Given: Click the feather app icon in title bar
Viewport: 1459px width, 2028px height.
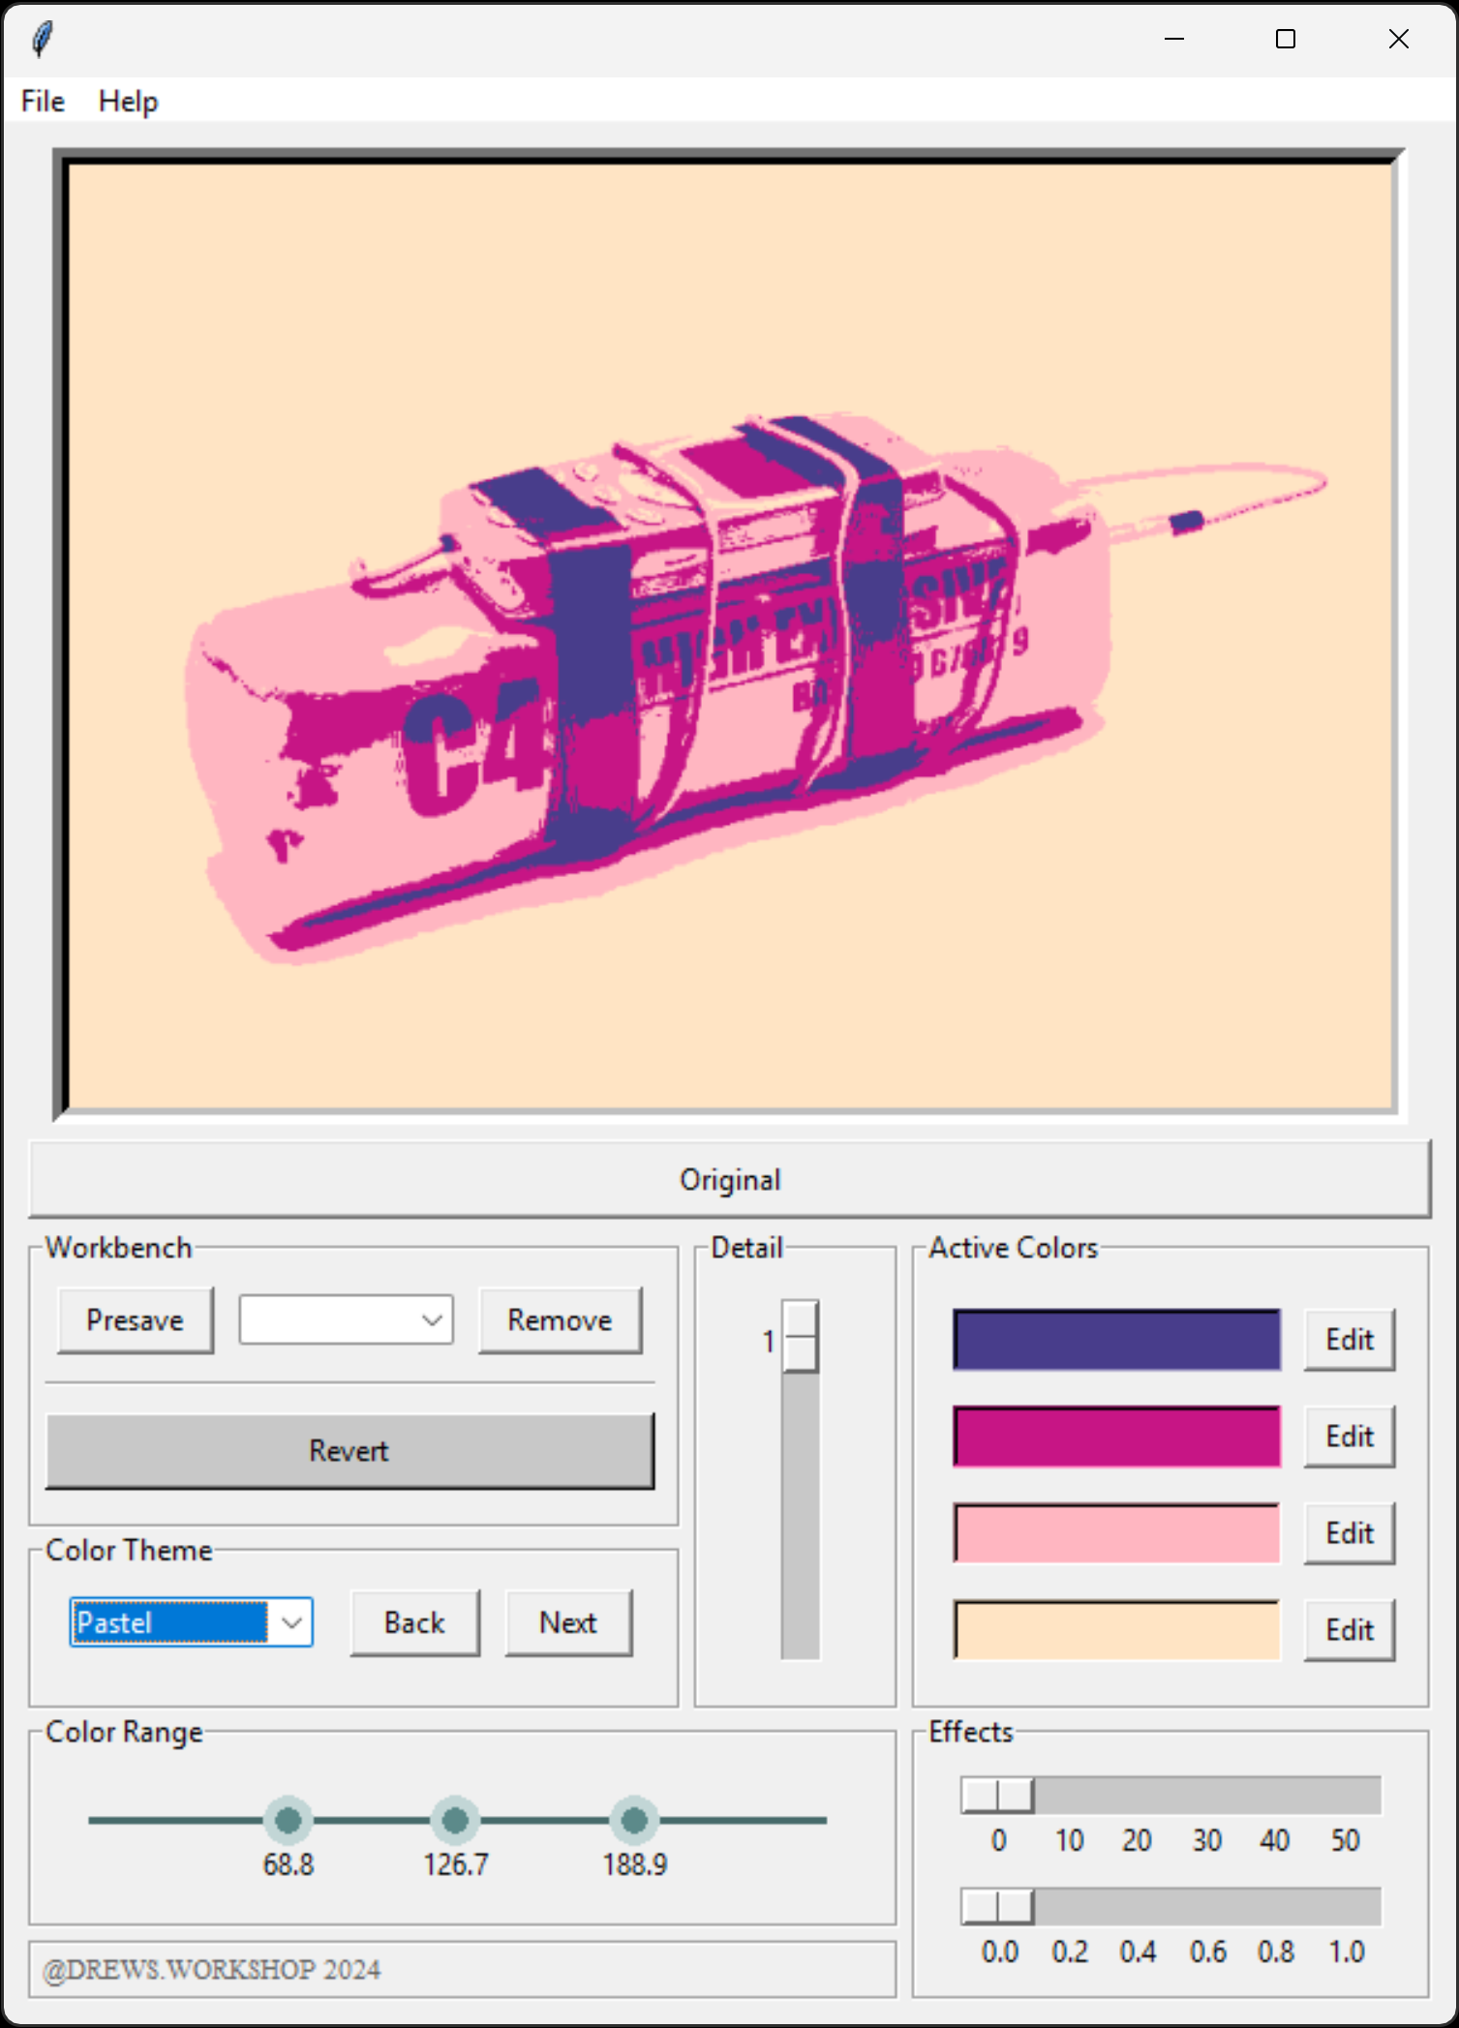Looking at the screenshot, I should (43, 40).
